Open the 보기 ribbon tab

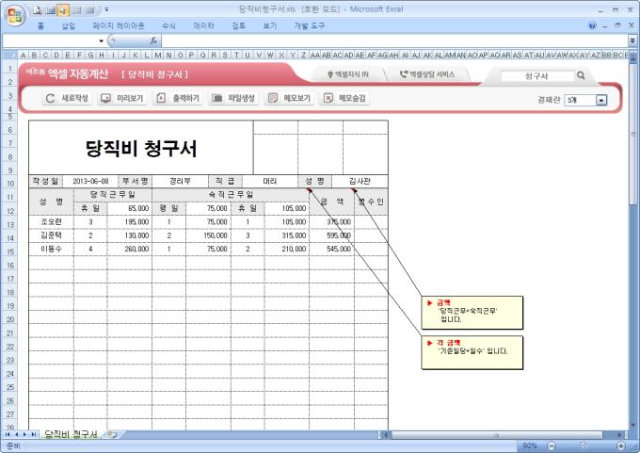coord(270,25)
